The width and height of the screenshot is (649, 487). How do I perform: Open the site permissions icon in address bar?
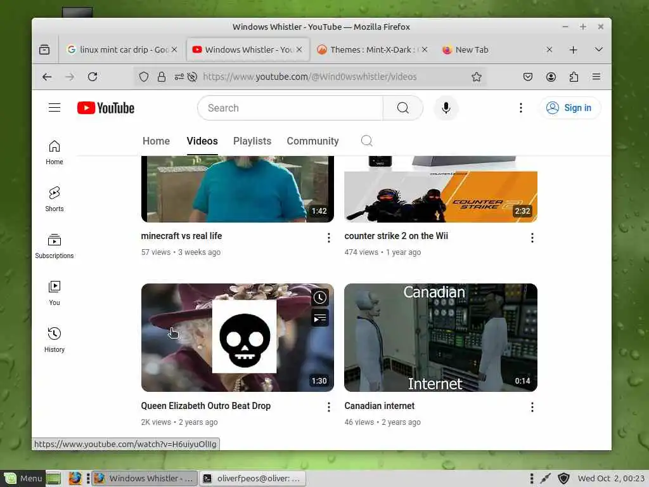point(179,77)
